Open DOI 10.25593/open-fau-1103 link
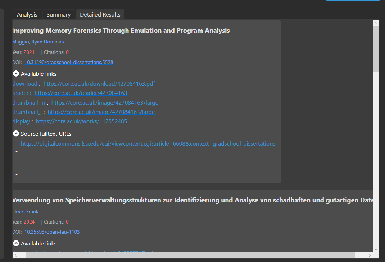The height and width of the screenshot is (262, 385). 52,232
